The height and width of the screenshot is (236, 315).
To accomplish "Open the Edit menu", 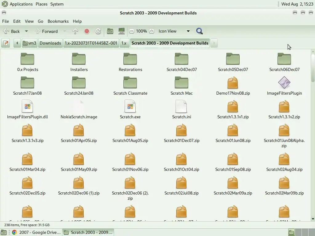I will [x=17, y=21].
